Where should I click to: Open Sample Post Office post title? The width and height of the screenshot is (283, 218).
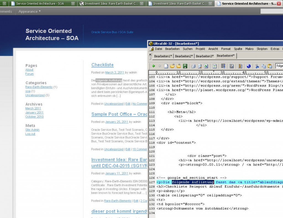[119, 114]
